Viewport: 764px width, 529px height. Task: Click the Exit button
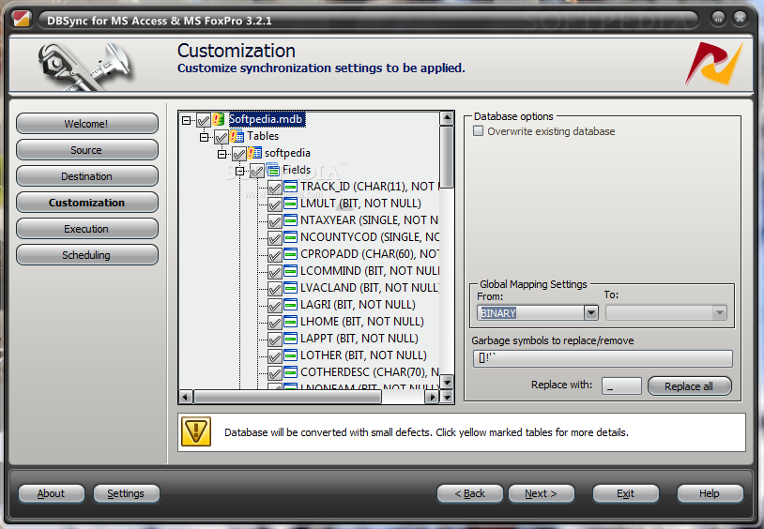point(626,493)
